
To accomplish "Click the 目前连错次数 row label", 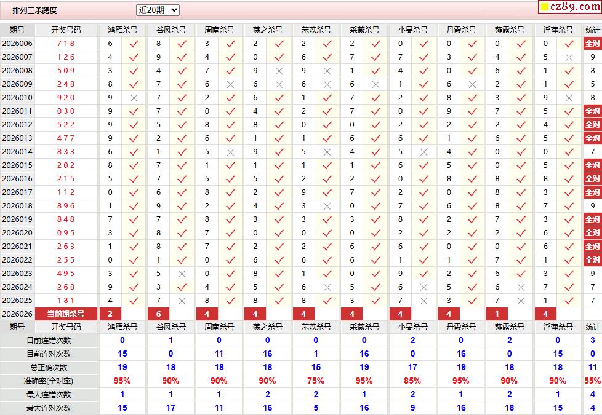I will [49, 340].
